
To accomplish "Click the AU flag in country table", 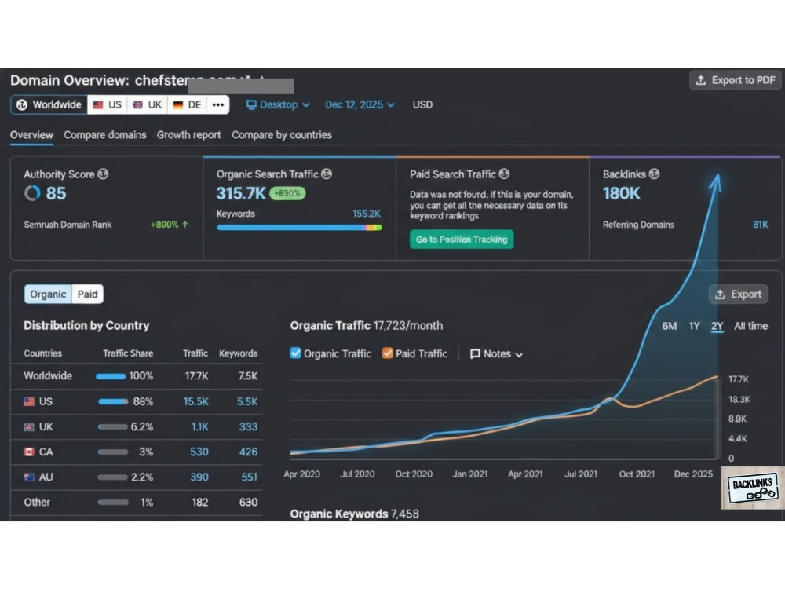I will pyautogui.click(x=29, y=477).
